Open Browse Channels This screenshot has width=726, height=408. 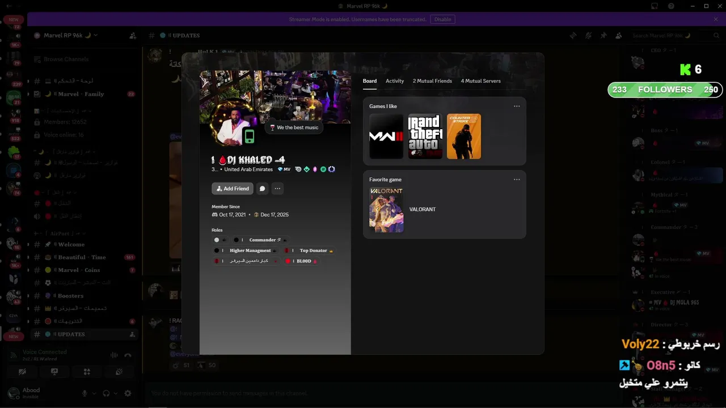(x=85, y=59)
